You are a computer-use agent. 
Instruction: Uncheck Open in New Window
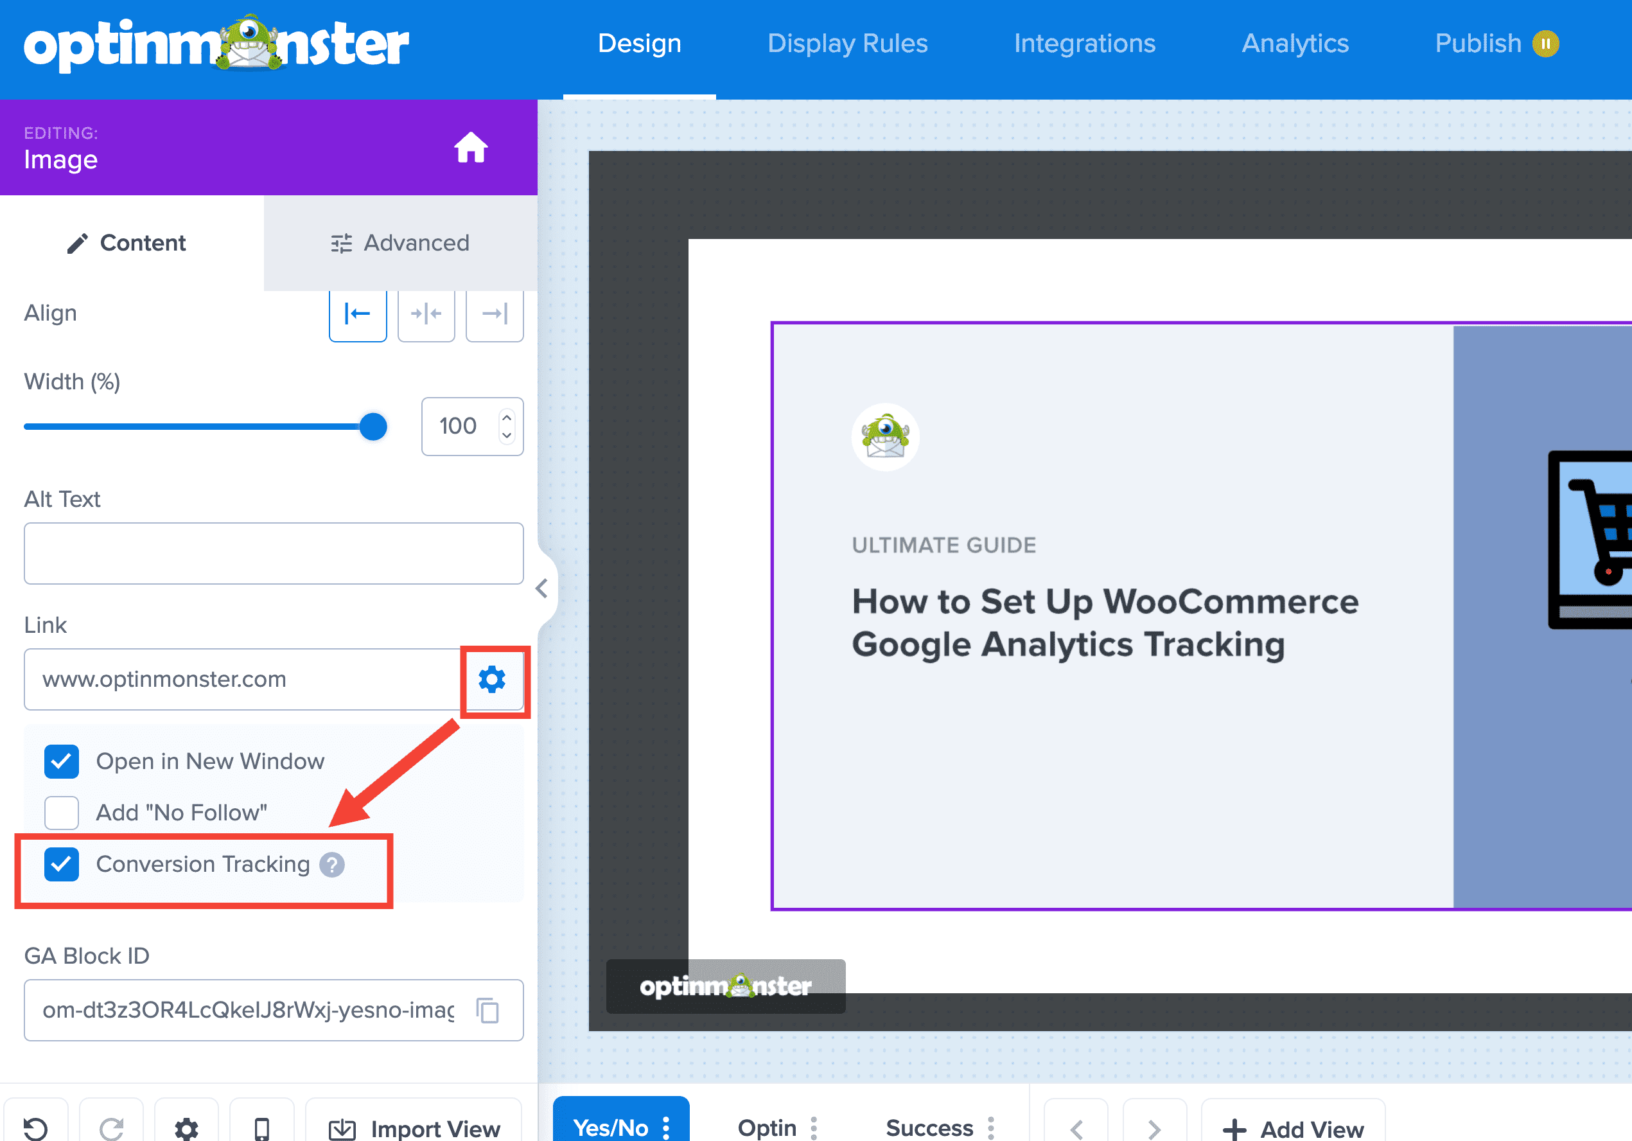tap(62, 761)
